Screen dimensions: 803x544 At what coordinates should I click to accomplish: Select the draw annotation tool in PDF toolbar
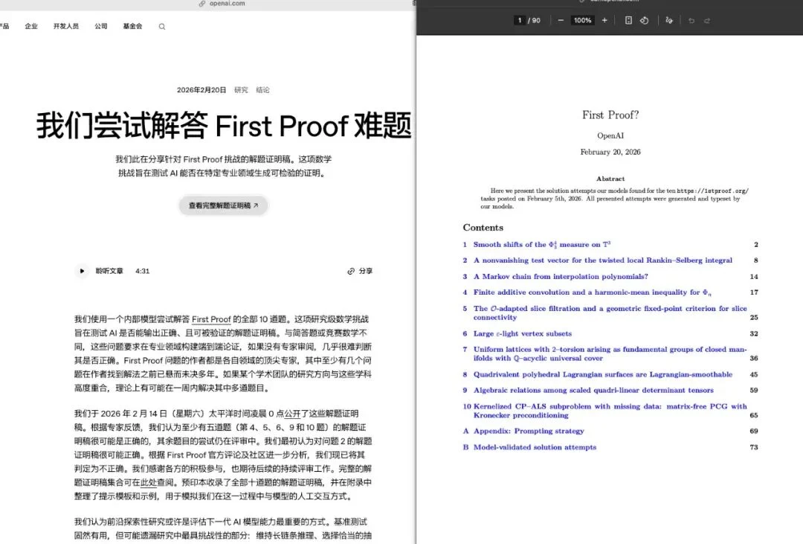point(669,21)
